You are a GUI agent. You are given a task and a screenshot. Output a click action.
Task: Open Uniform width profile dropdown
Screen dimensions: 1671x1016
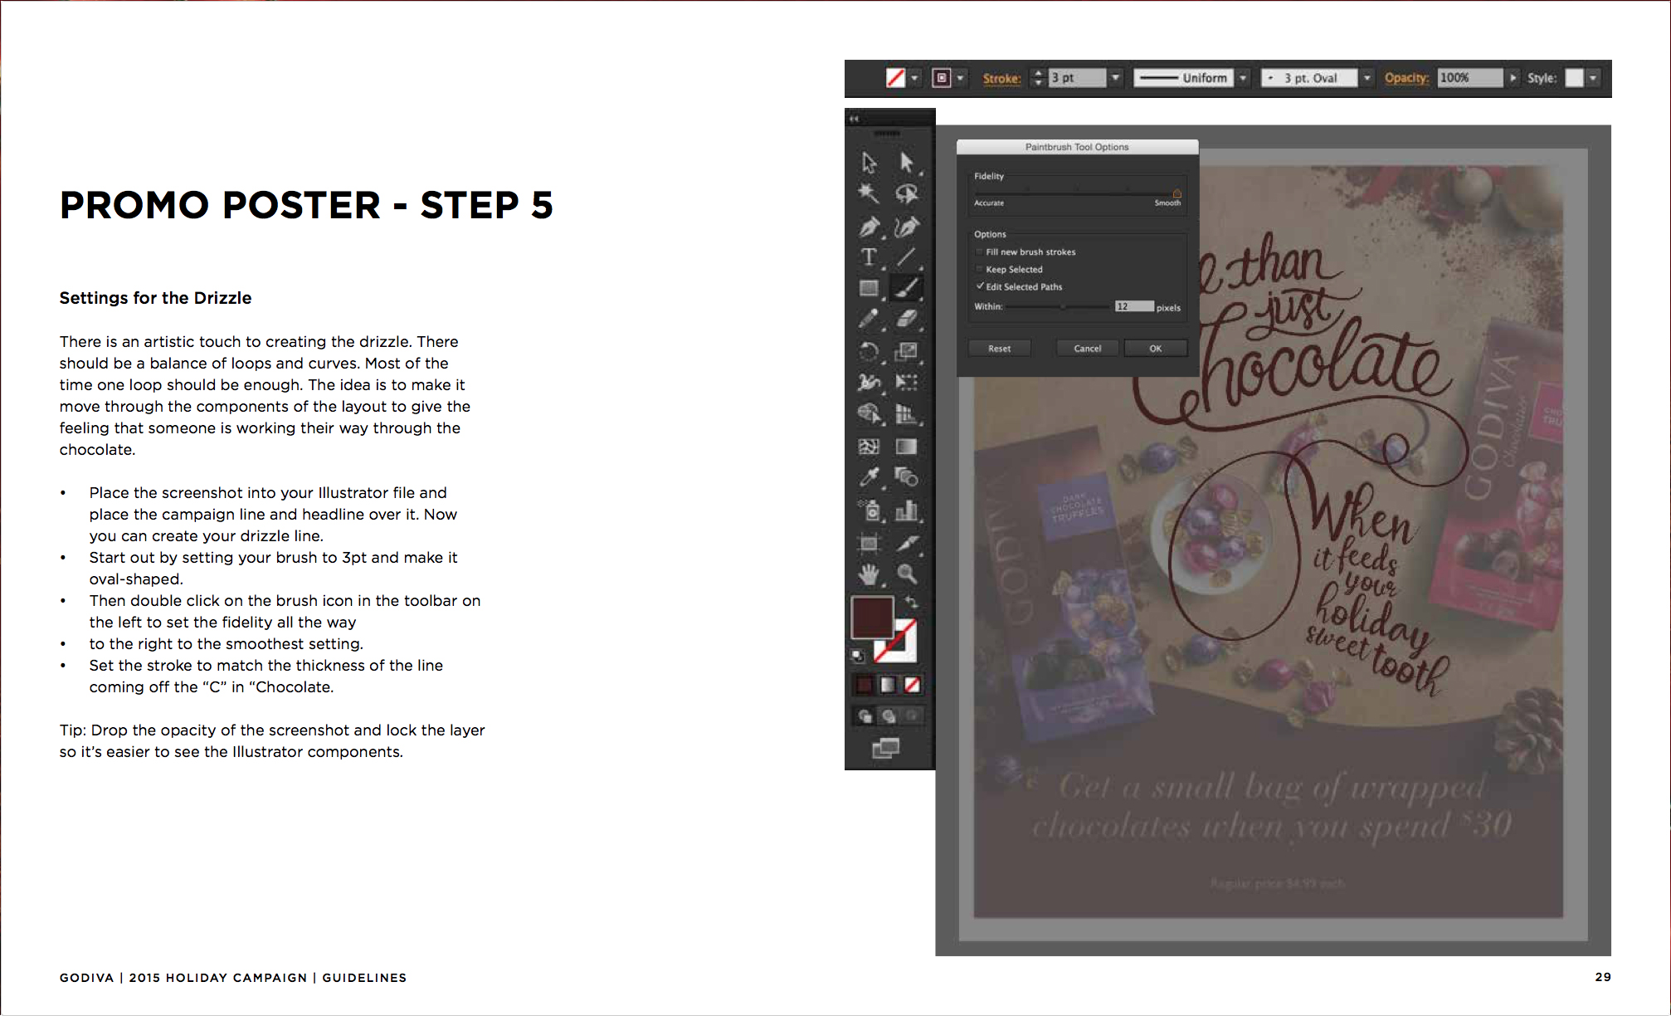click(1243, 78)
